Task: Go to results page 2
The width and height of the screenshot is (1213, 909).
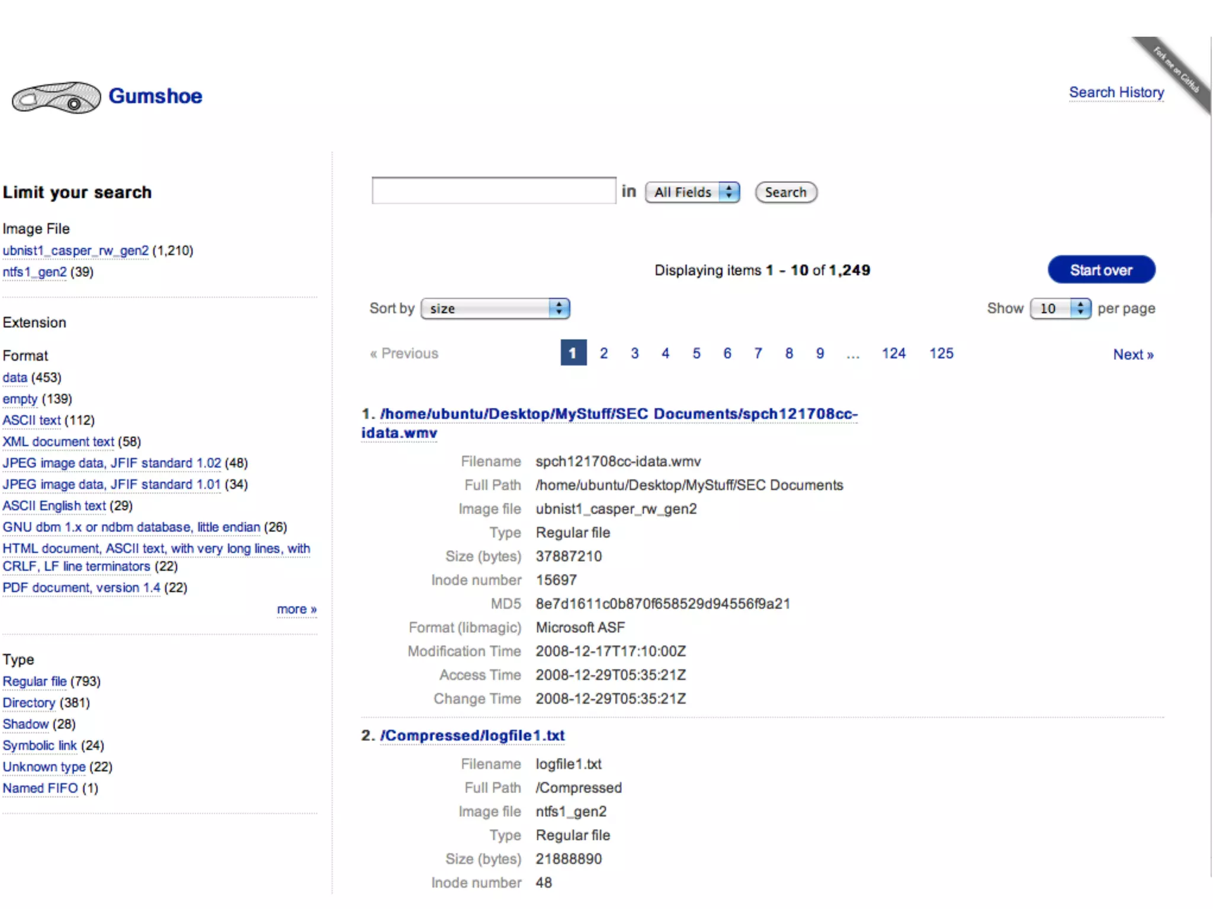Action: (604, 353)
